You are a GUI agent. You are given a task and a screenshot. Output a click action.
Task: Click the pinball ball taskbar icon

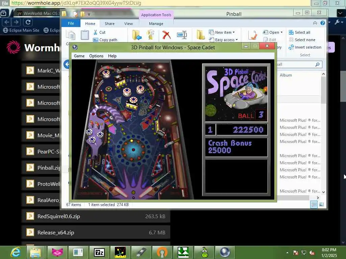225,252
